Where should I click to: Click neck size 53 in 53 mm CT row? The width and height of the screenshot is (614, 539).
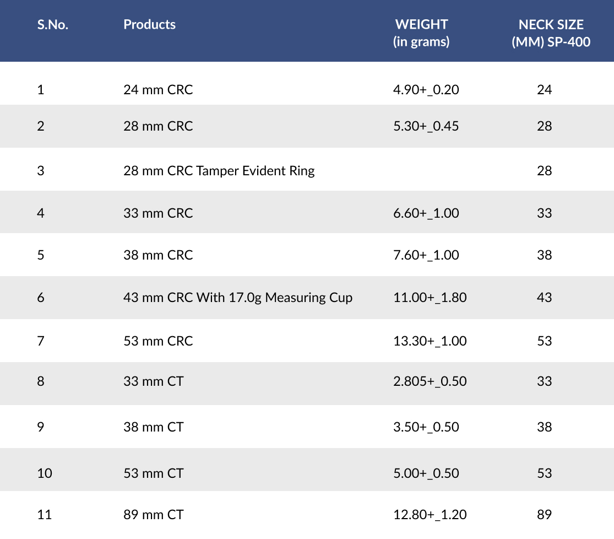(x=544, y=473)
